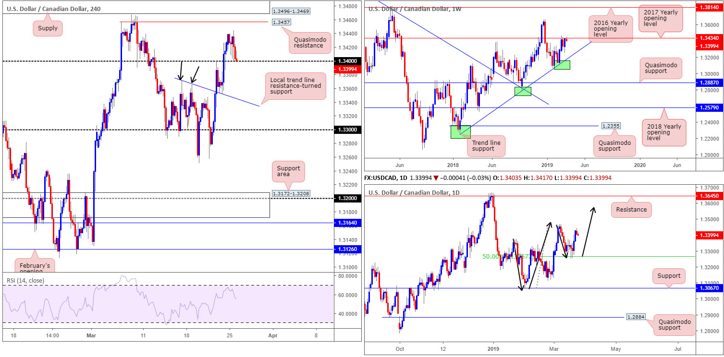Click the blue 1.25790 price tag
Image resolution: width=724 pixels, height=357 pixels.
pos(709,107)
